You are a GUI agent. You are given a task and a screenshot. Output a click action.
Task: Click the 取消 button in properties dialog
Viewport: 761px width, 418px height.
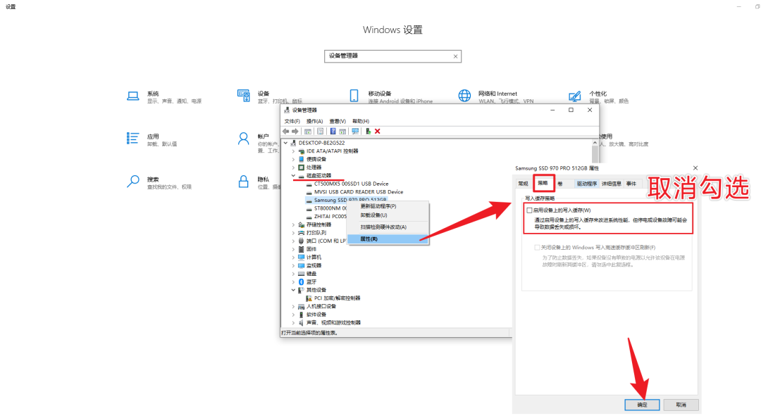pos(679,405)
